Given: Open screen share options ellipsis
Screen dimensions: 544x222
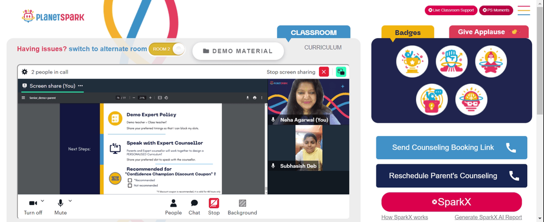Looking at the screenshot, I should pos(81,85).
